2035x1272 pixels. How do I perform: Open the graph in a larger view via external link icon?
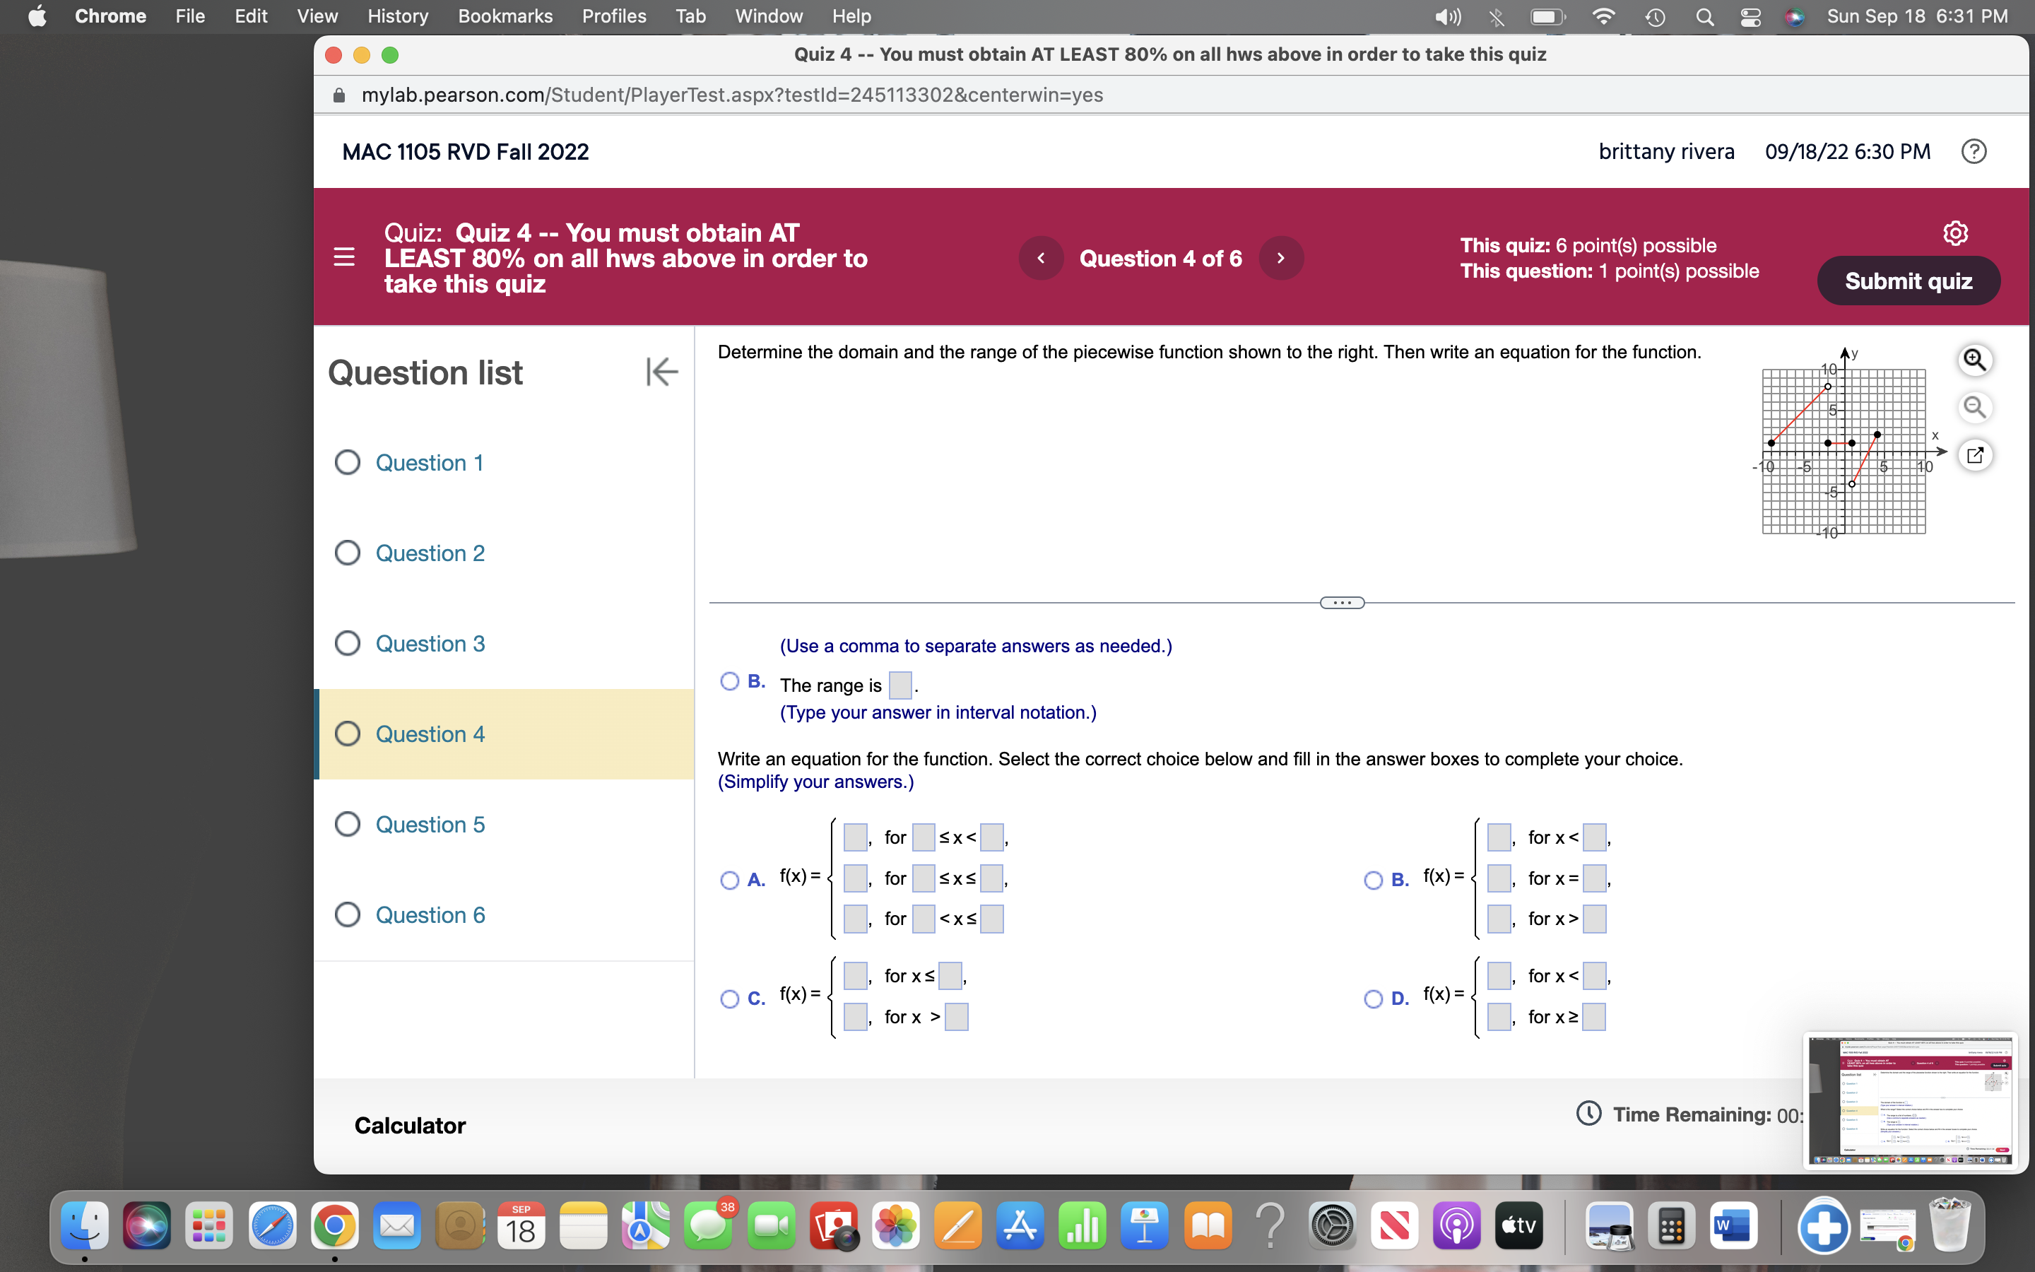click(x=1976, y=454)
